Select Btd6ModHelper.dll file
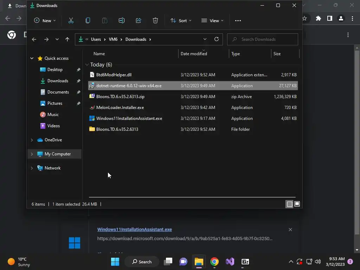The image size is (360, 270). tap(193, 75)
